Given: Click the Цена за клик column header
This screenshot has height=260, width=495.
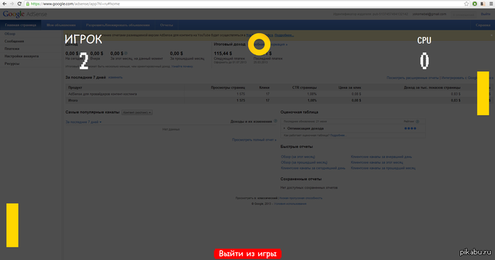Looking at the screenshot, I should pos(350,88).
